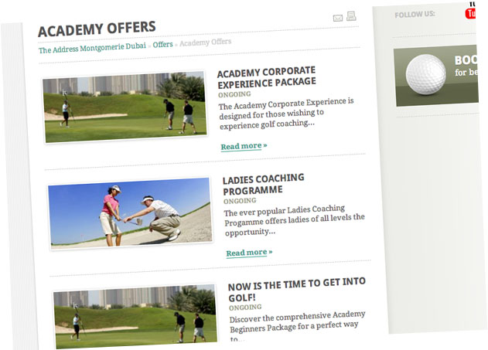Read more about Ladies Coaching Programme
The image size is (488, 350).
coord(249,253)
